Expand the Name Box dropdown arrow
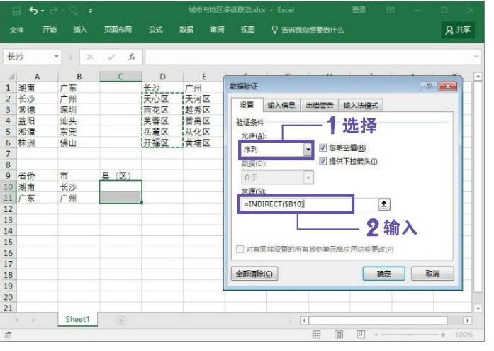 tap(56, 57)
